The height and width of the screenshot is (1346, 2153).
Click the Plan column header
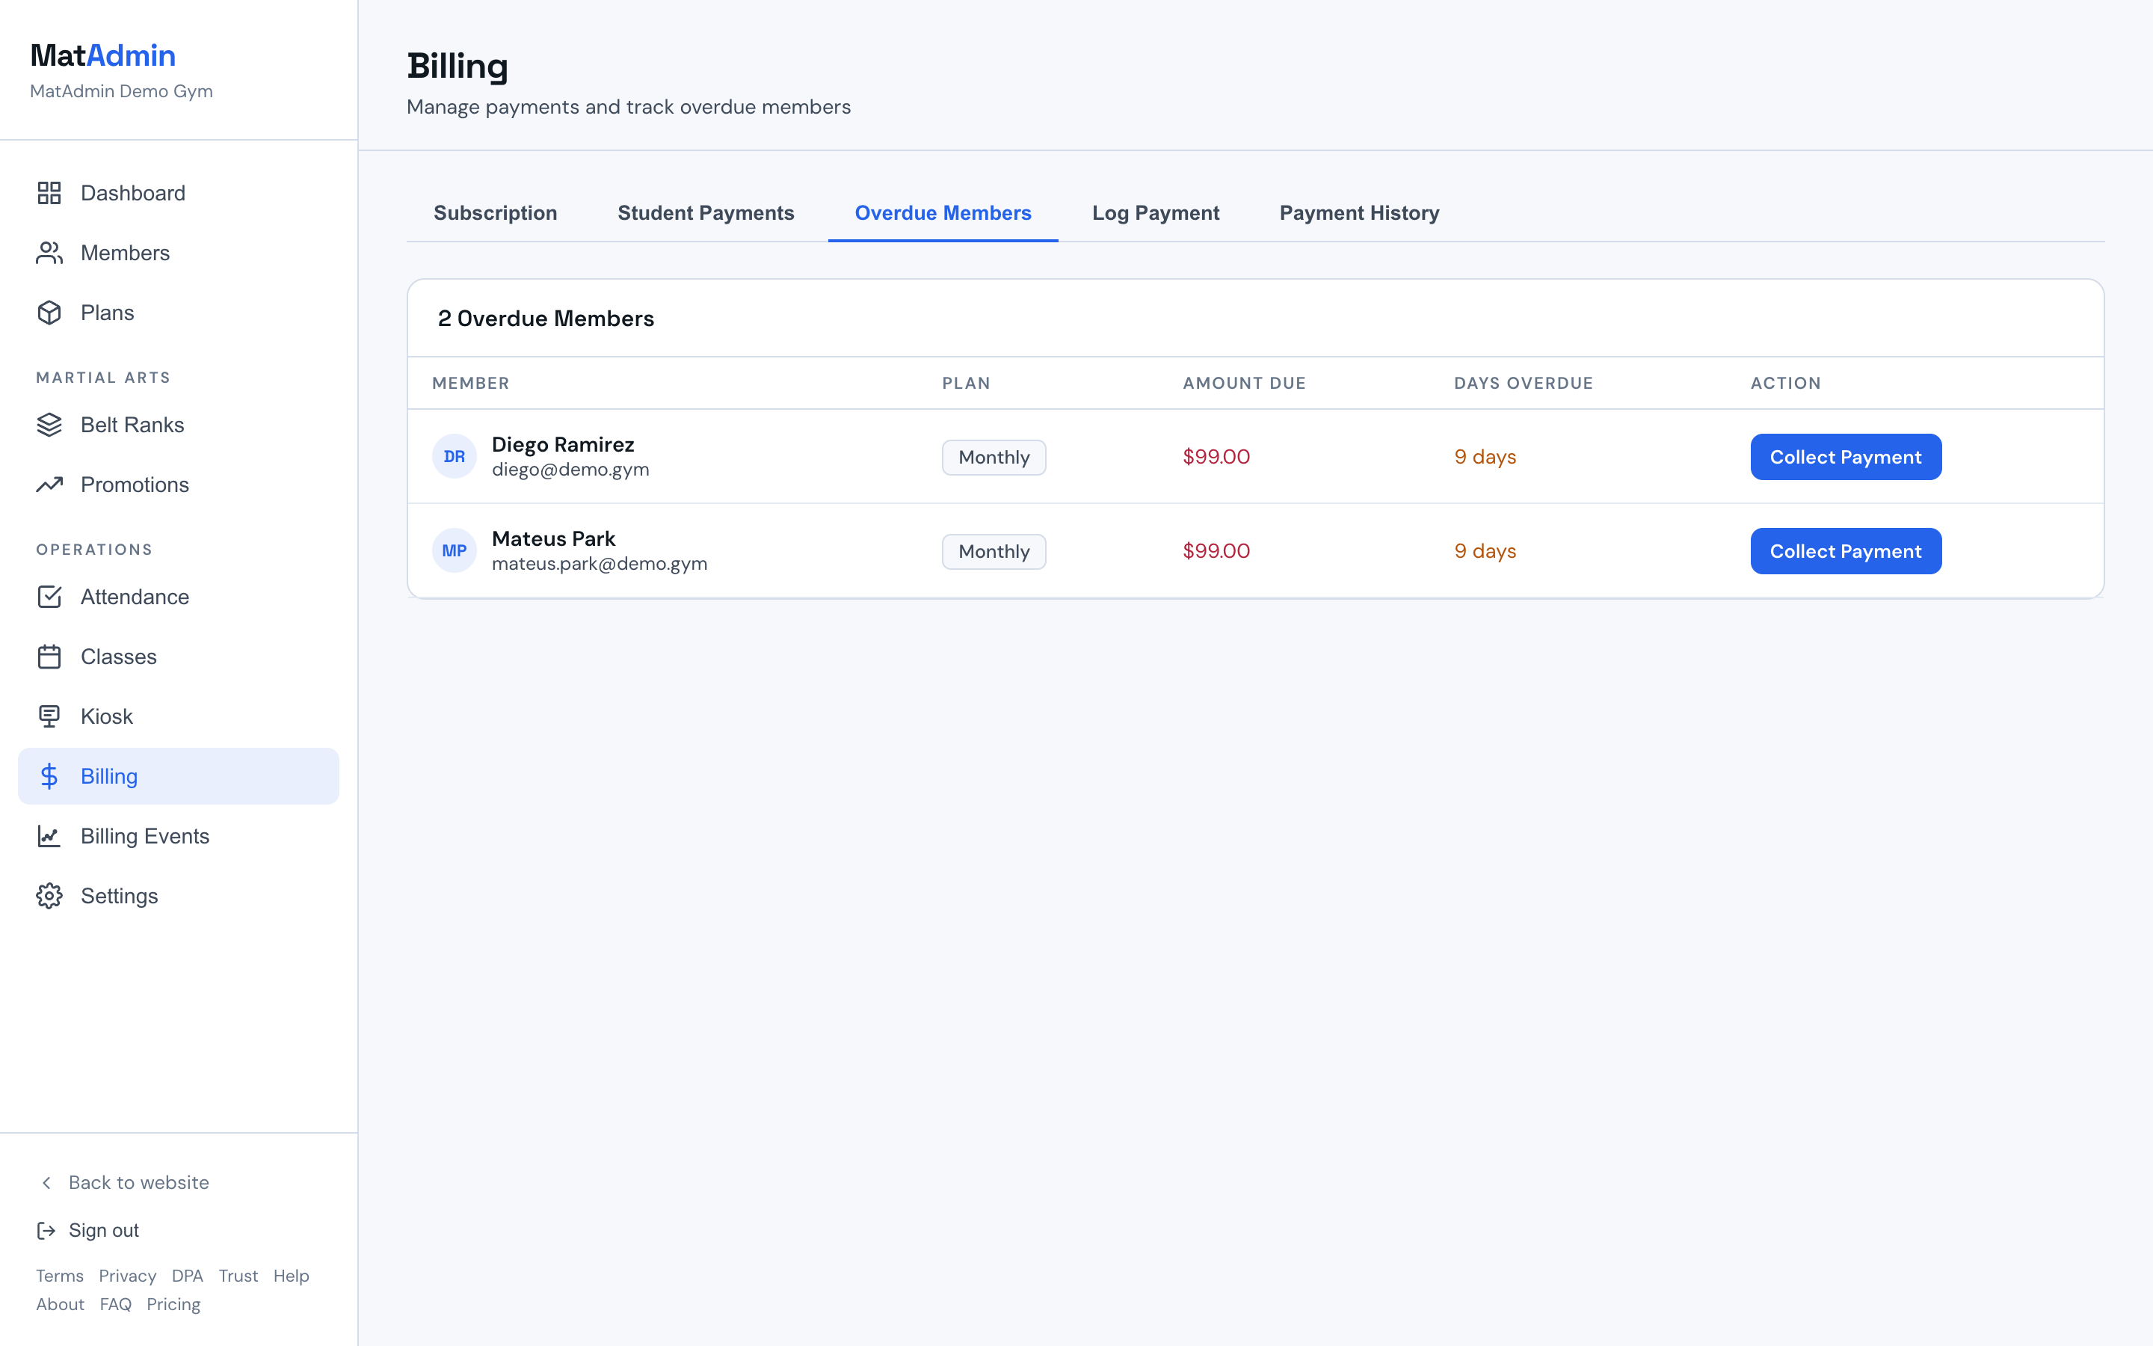point(966,383)
